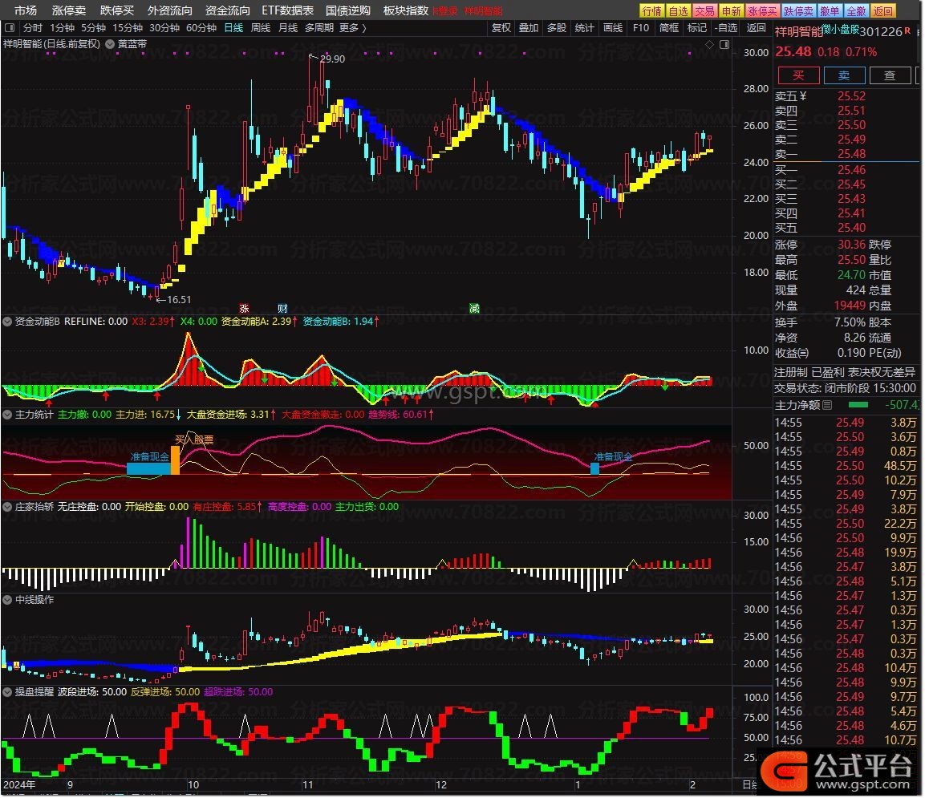Open the 画线 drawing tool
This screenshot has width=925, height=798.
[x=613, y=28]
